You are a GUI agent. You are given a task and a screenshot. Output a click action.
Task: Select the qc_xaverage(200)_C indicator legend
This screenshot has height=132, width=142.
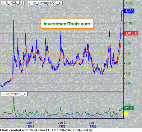pyautogui.click(x=45, y=3)
